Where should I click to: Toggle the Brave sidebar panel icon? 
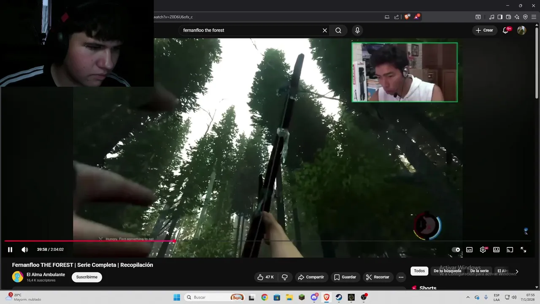[500, 17]
